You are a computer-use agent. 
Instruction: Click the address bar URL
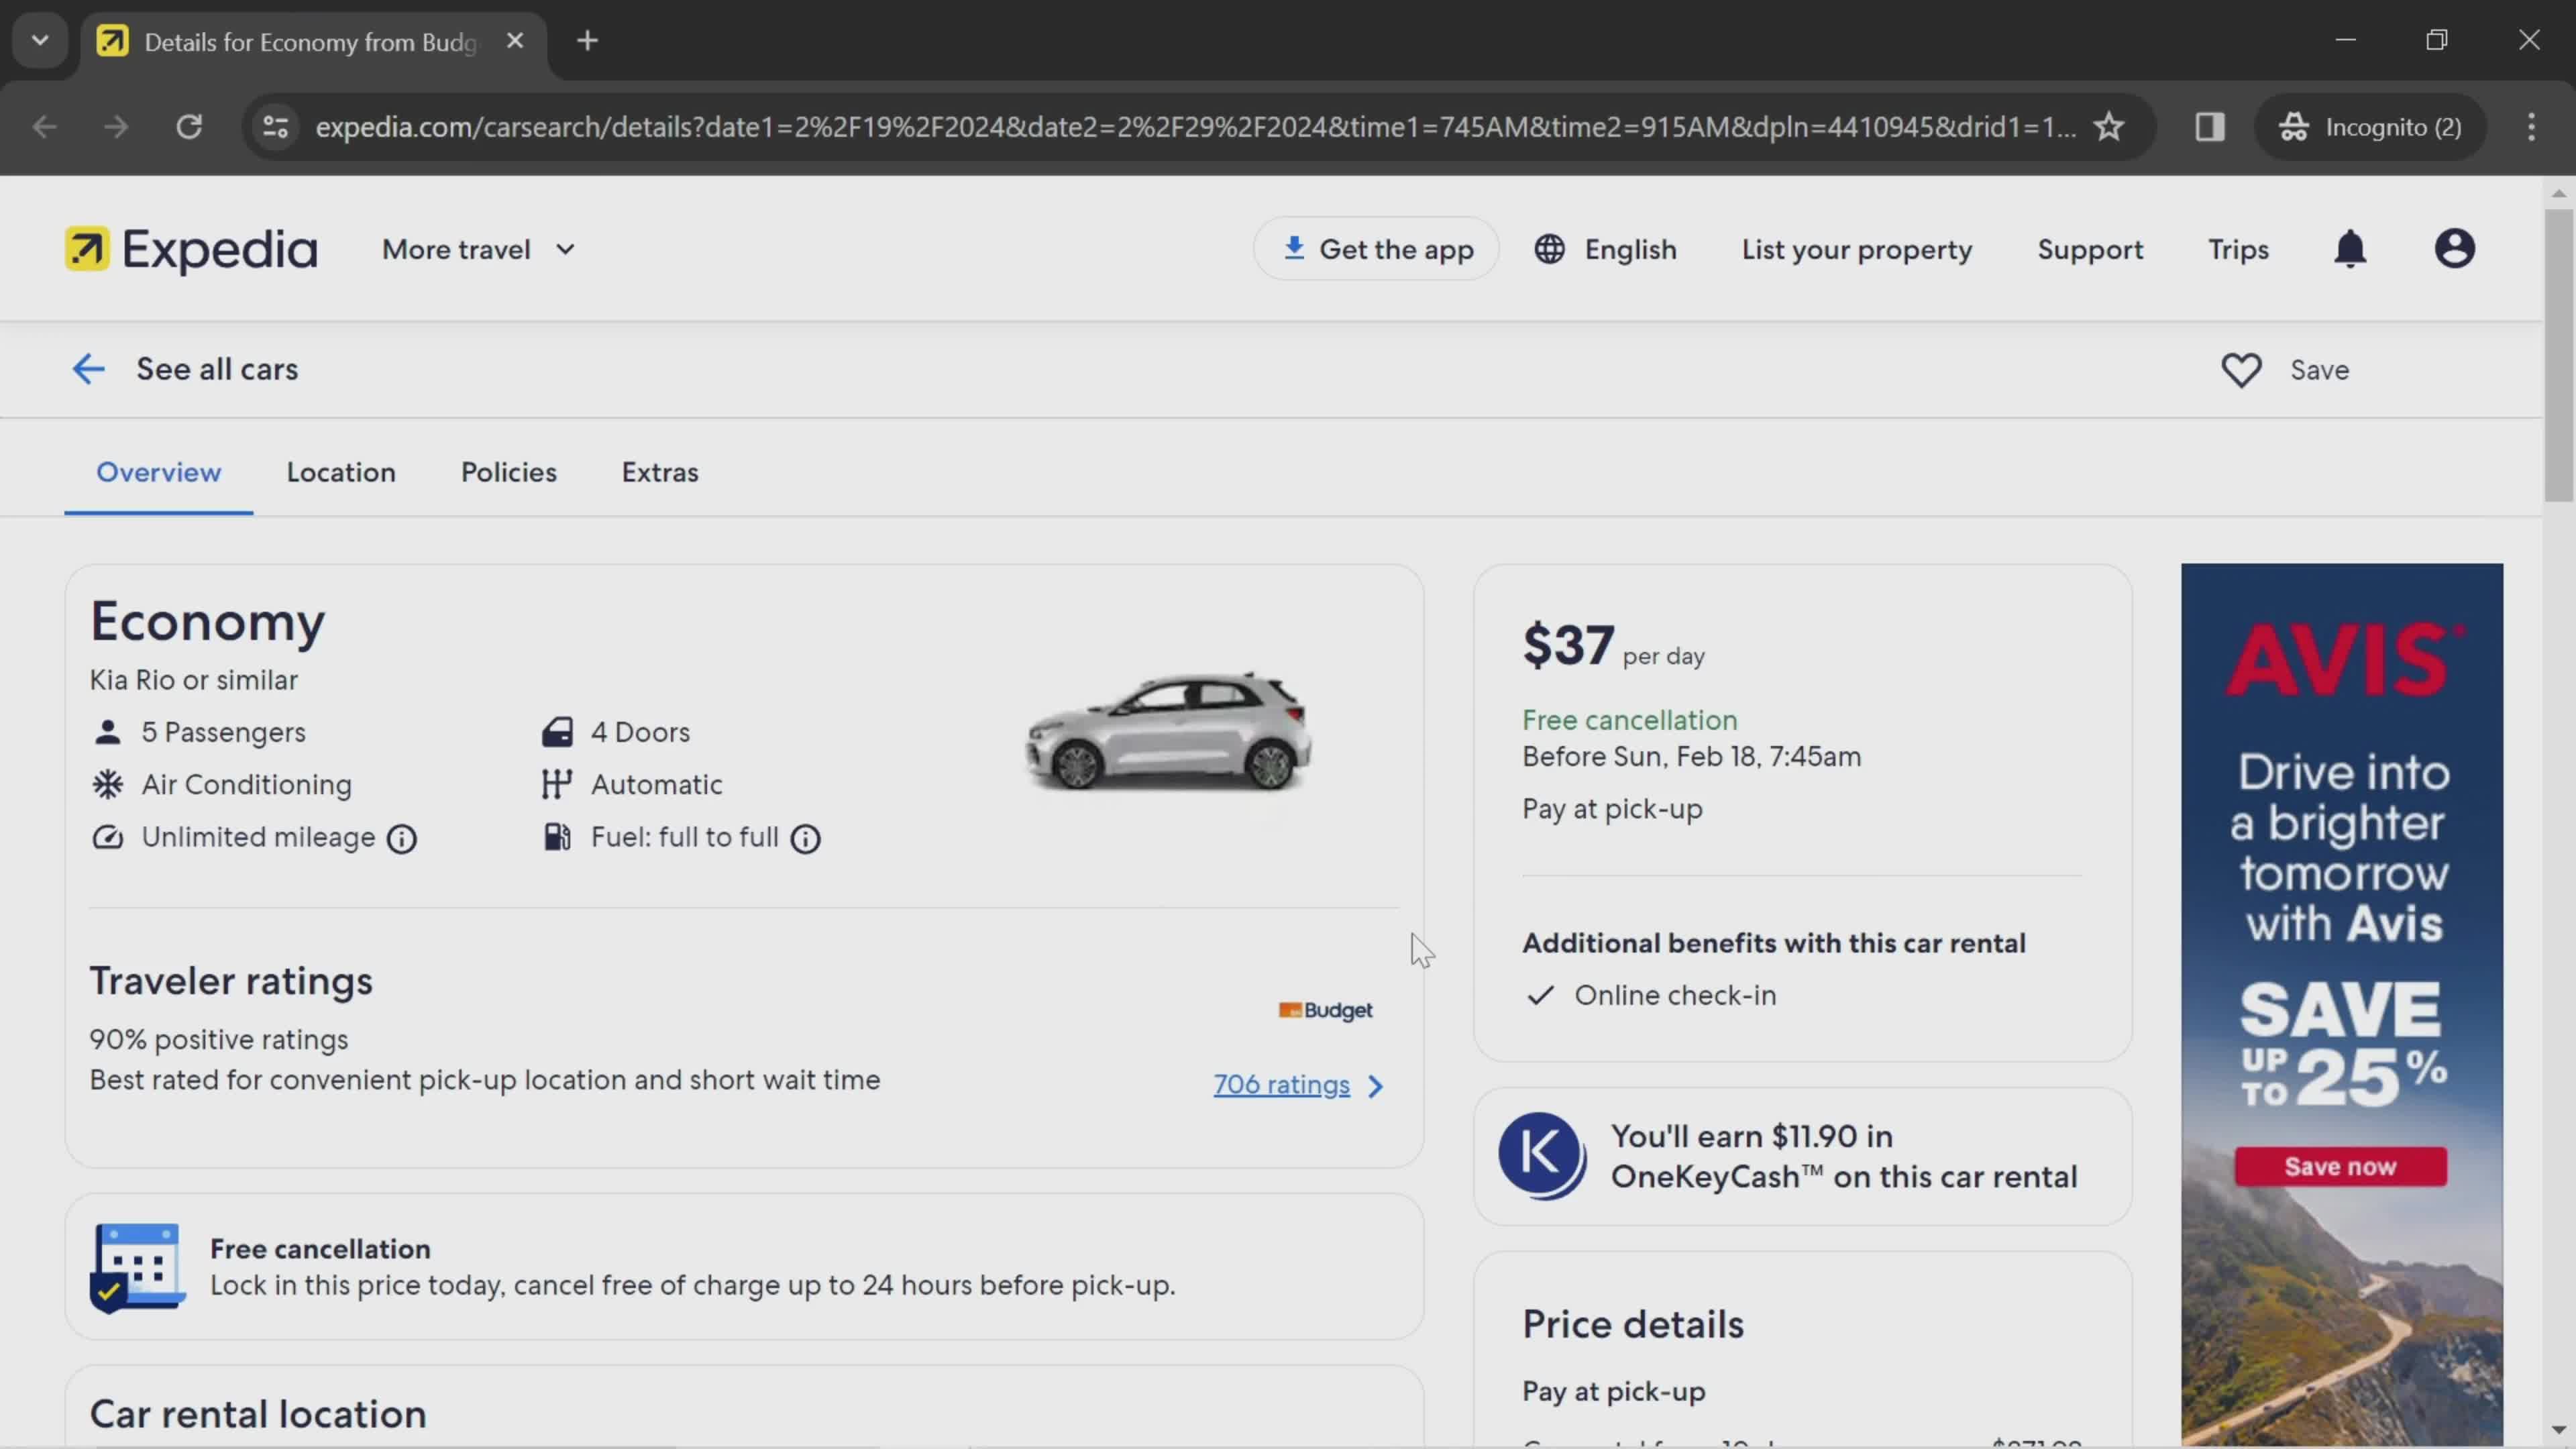[x=1195, y=127]
